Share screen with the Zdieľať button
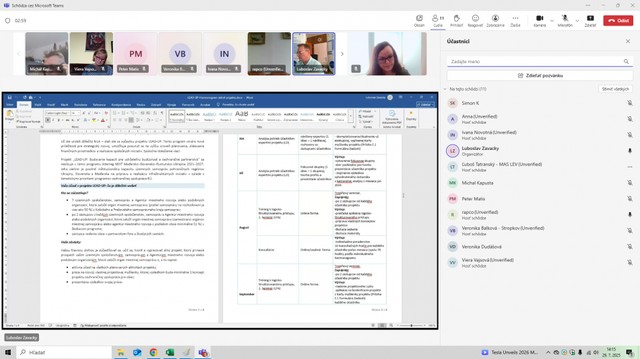The image size is (640, 359). coord(590,20)
